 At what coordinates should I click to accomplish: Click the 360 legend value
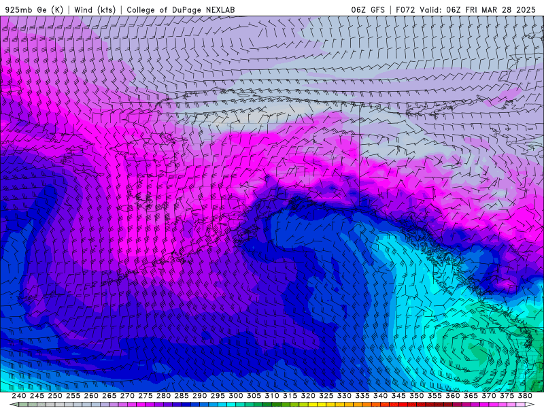pyautogui.click(x=452, y=396)
